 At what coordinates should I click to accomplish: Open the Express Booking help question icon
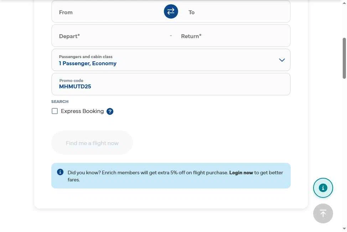click(x=110, y=111)
